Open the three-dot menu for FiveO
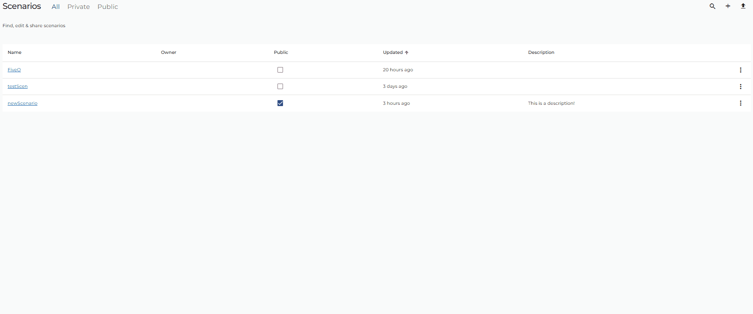Image resolution: width=753 pixels, height=314 pixels. [x=741, y=70]
